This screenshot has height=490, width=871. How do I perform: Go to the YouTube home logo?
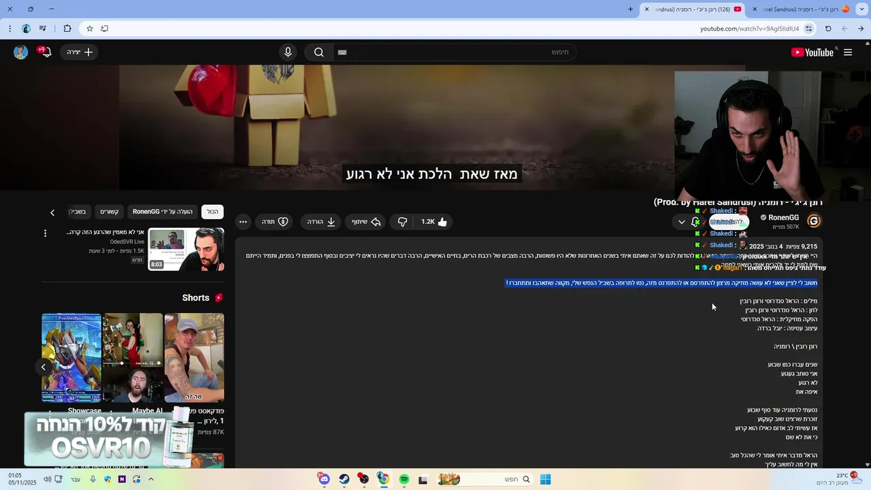coord(812,52)
